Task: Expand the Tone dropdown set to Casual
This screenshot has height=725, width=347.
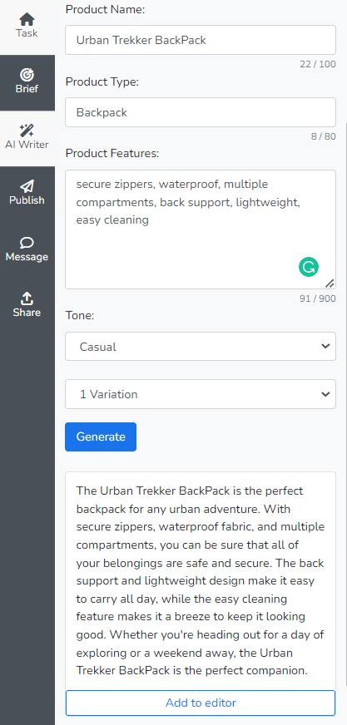Action: pos(201,347)
